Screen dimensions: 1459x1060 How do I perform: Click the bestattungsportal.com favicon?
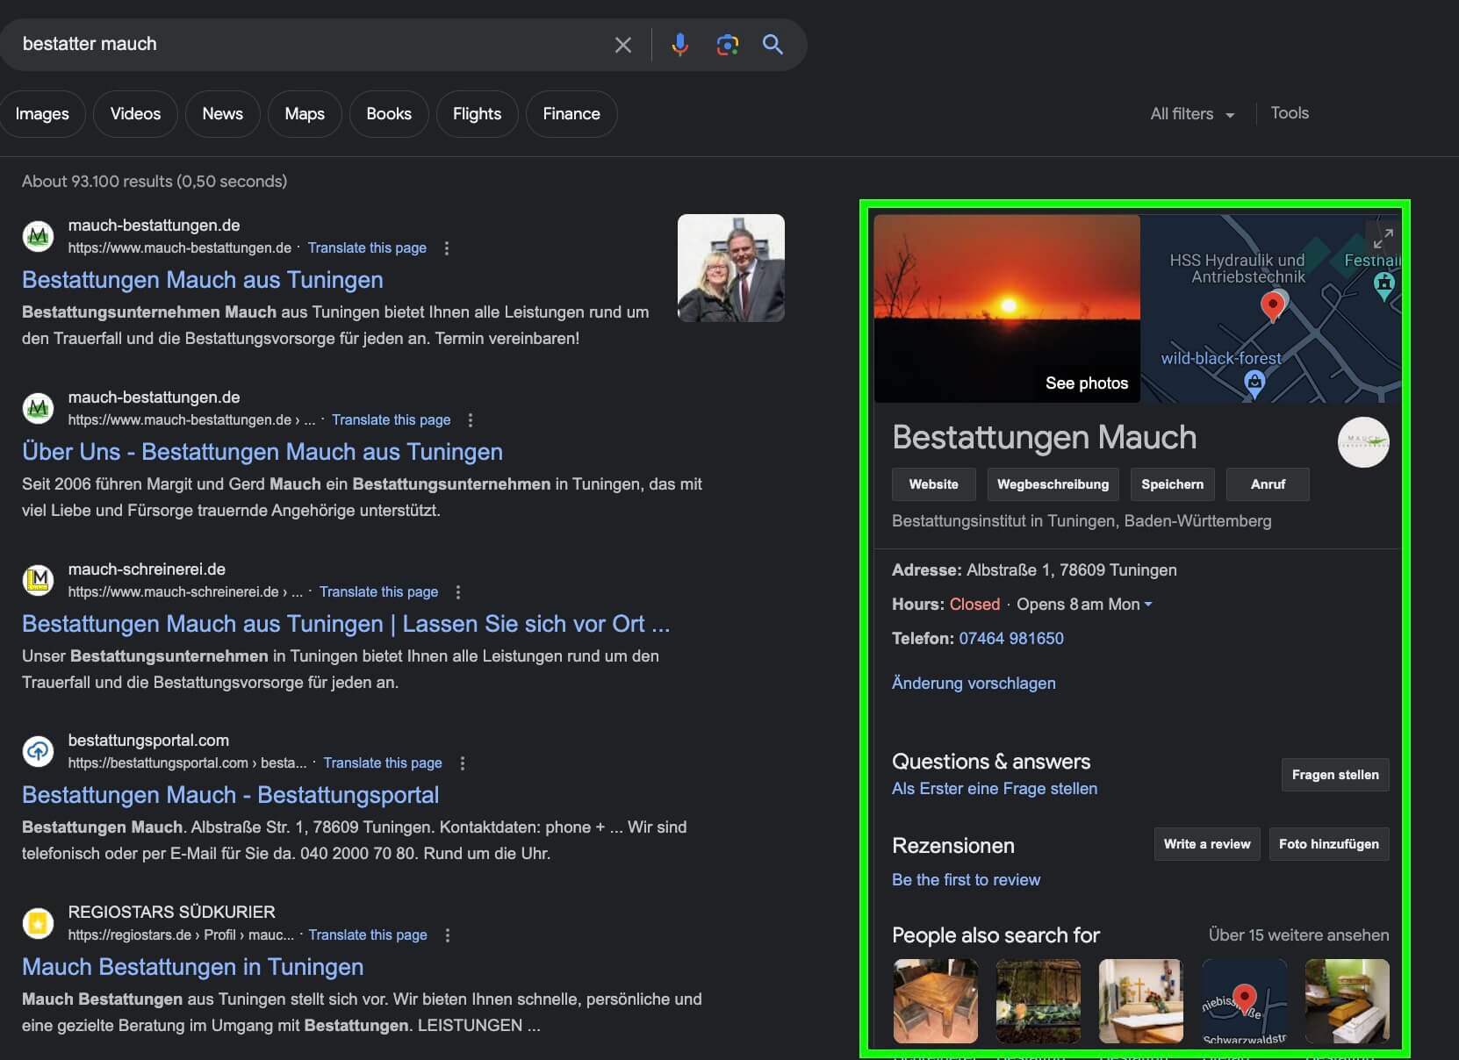tap(38, 751)
